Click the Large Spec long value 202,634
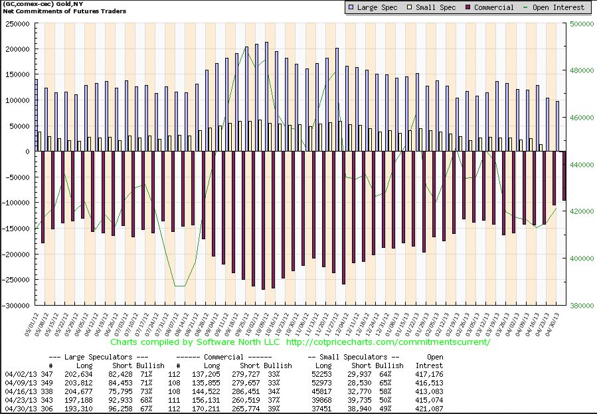597x414 pixels. pyautogui.click(x=78, y=374)
